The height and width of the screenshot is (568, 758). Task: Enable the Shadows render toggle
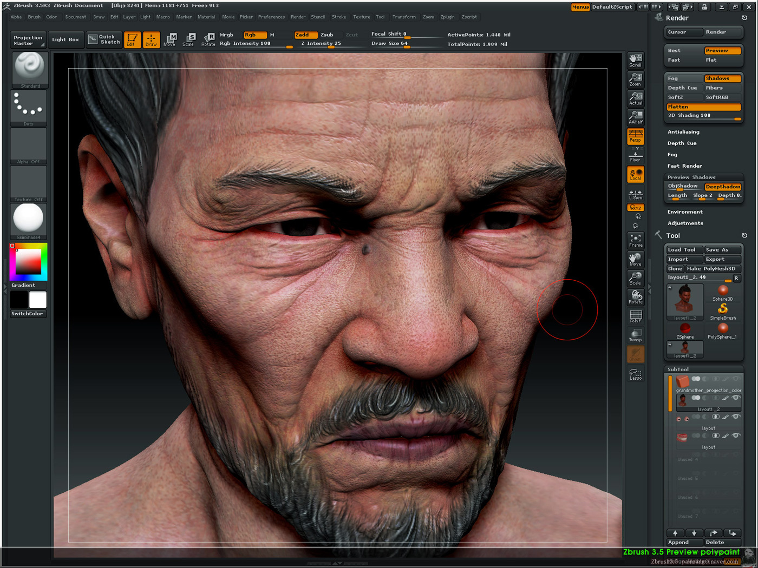point(722,78)
